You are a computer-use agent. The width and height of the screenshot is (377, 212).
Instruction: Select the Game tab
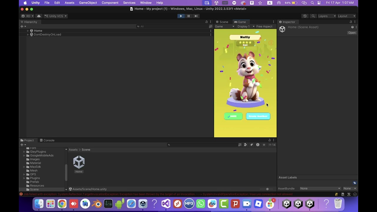(240, 22)
